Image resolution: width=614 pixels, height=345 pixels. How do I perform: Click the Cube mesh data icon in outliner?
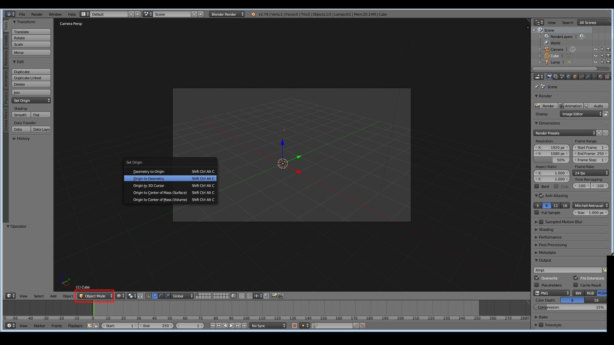[x=568, y=56]
